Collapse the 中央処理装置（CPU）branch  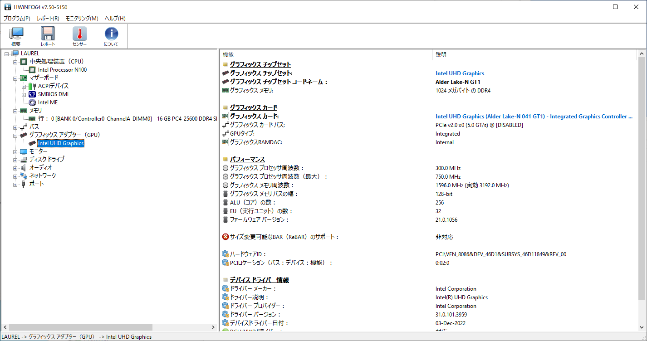15,62
